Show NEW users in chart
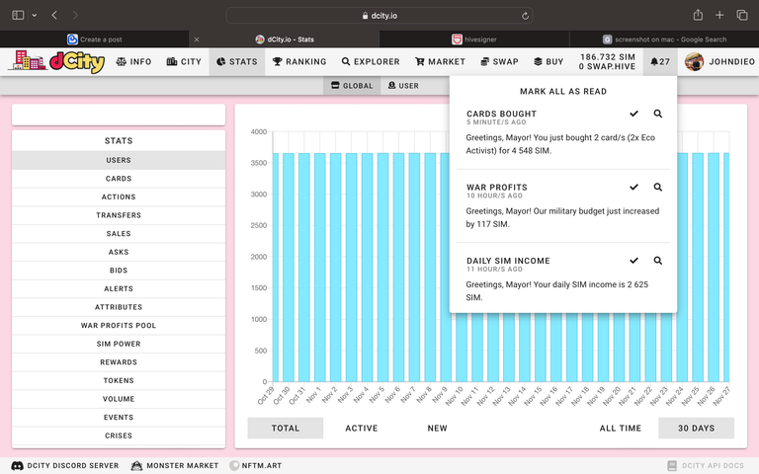 pos(437,428)
